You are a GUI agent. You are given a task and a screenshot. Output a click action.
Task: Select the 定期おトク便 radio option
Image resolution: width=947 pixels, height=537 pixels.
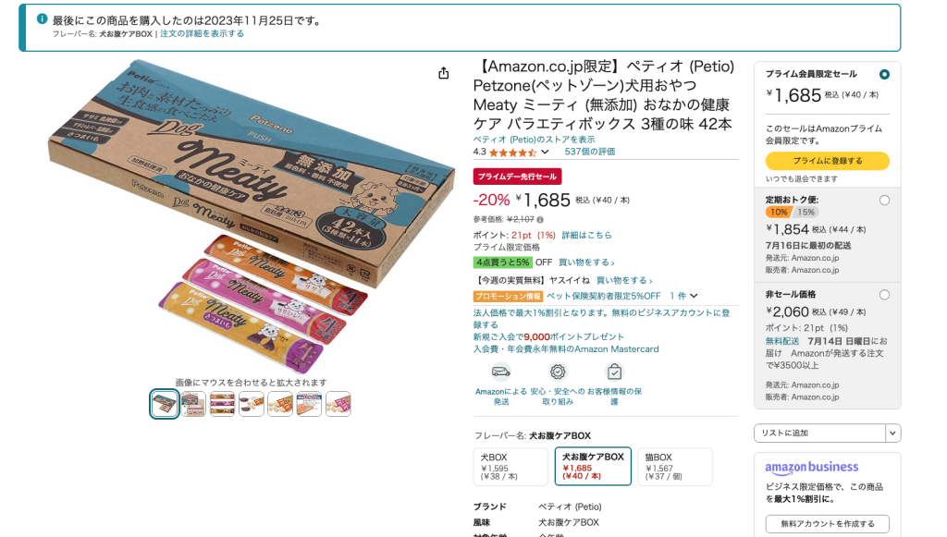tap(884, 201)
